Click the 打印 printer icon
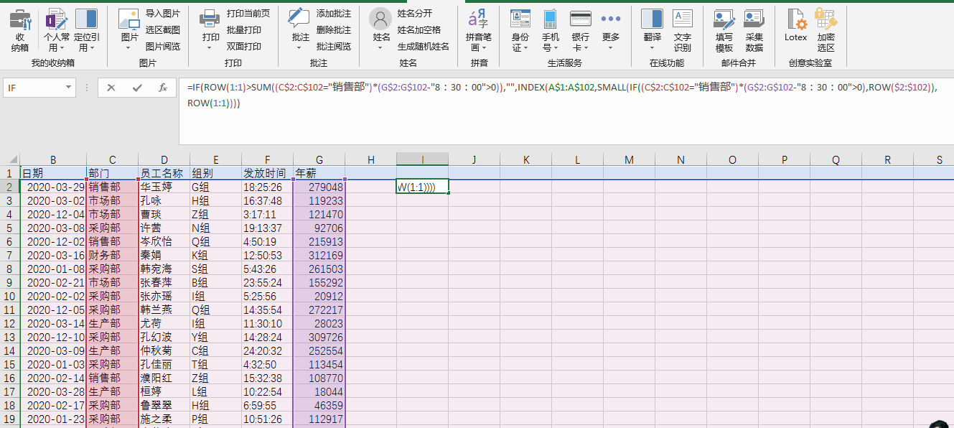This screenshot has height=428, width=954. pyautogui.click(x=210, y=20)
